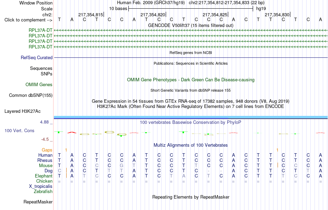
Task: Open the Common dbSNP(155) track label
Action: tap(31, 95)
